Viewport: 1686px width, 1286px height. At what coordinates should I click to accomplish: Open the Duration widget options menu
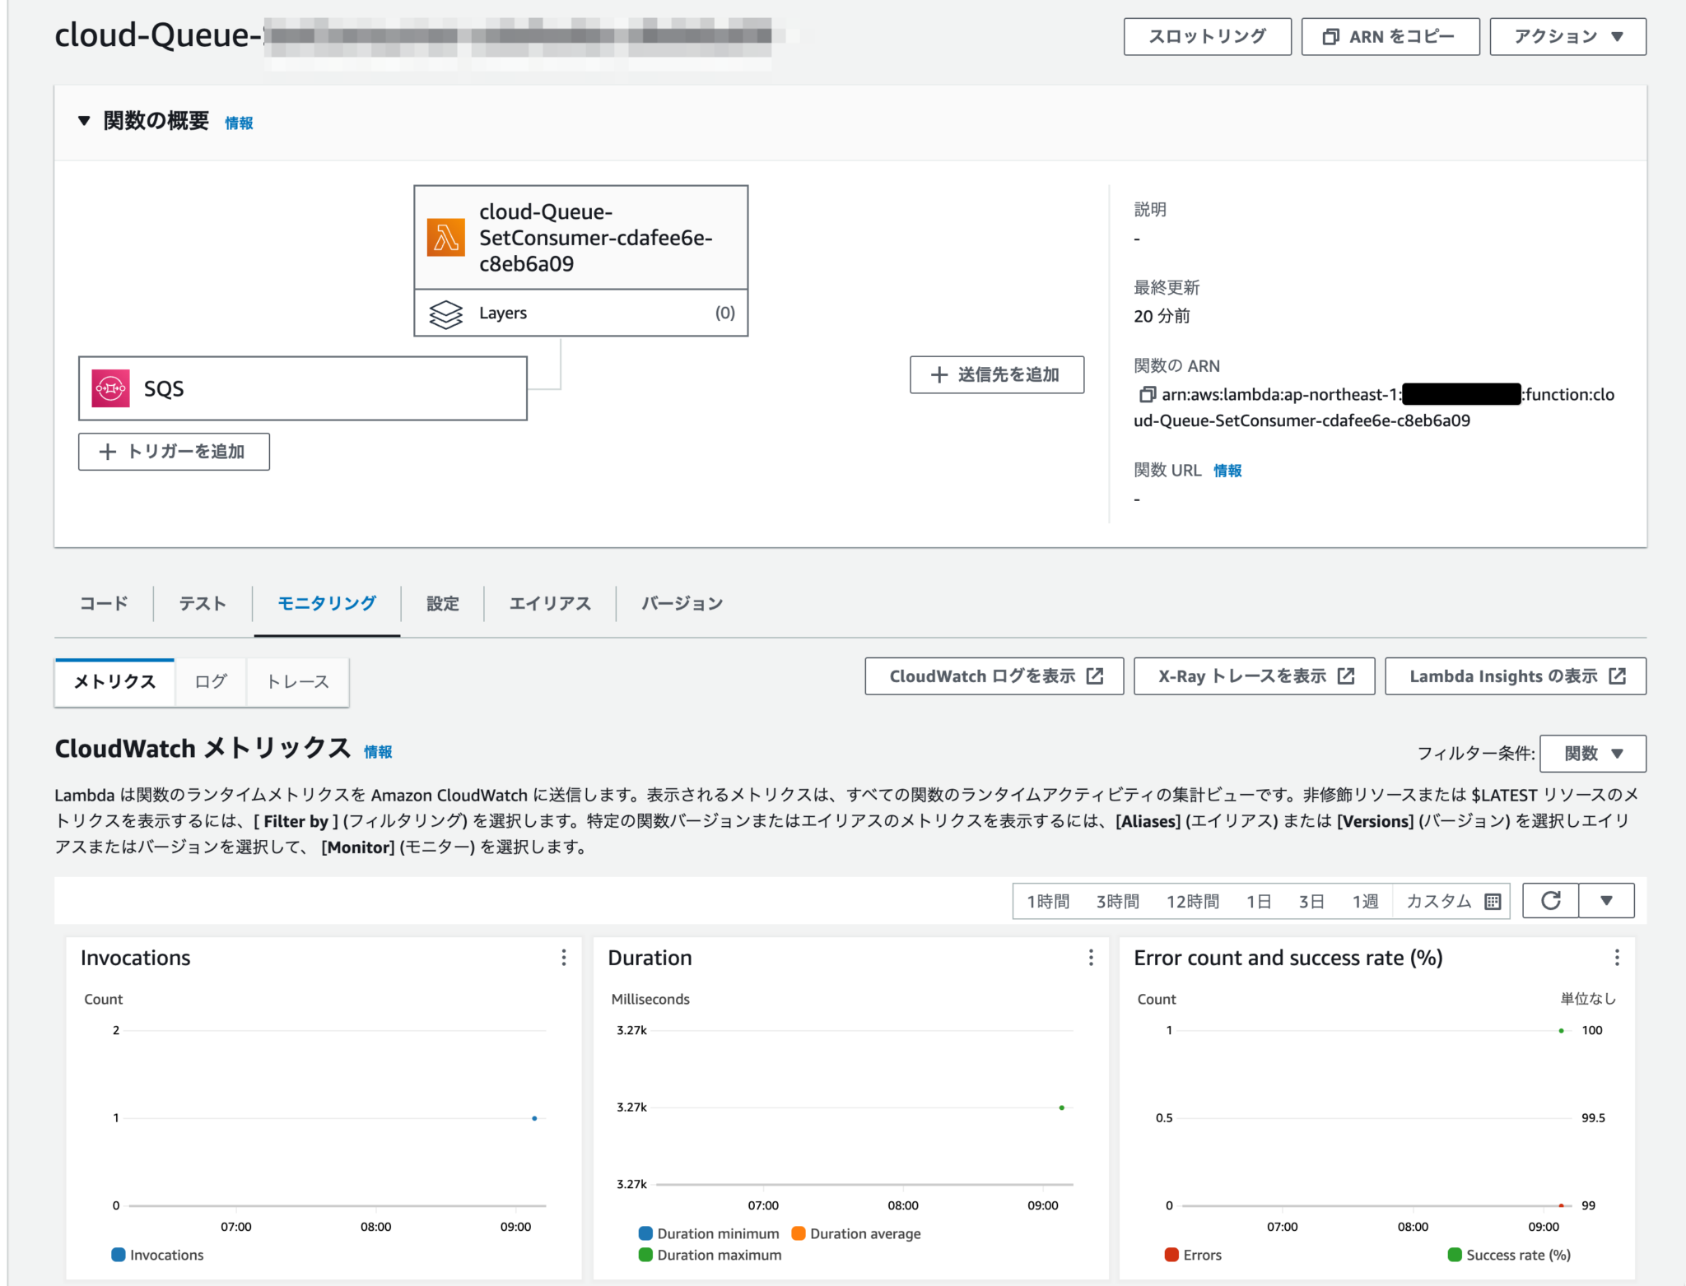click(x=1091, y=958)
